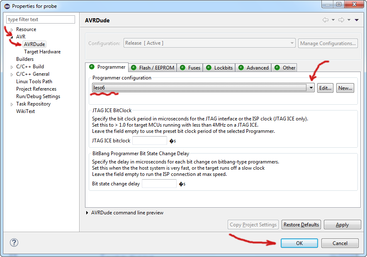Switch to the Lockbits tab

coord(219,68)
